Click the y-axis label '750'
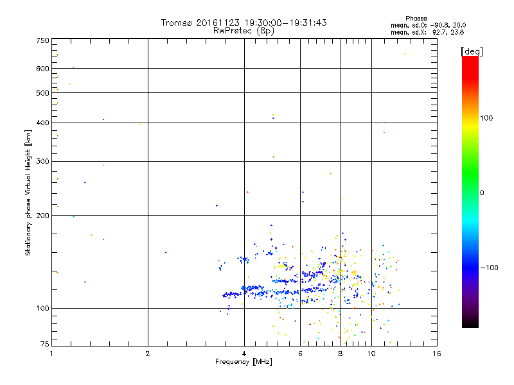 [x=42, y=40]
